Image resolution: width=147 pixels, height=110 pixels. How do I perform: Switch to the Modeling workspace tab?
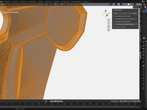[7, 2]
